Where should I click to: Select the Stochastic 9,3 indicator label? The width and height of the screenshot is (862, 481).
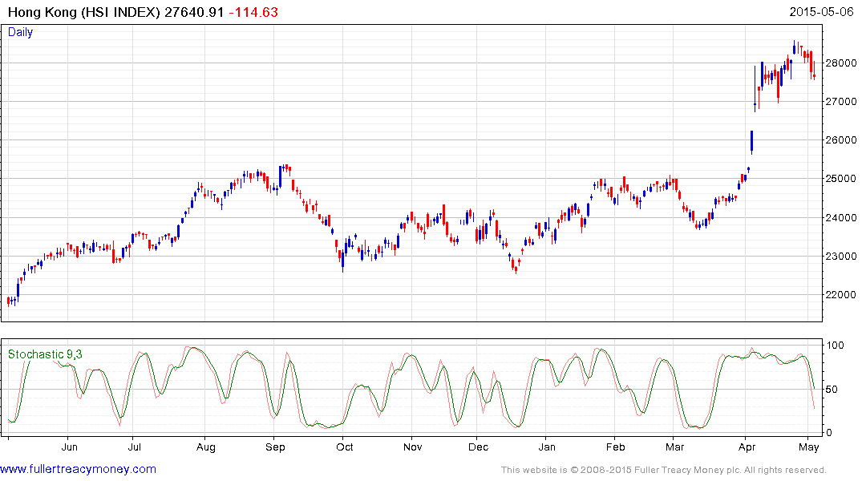coord(45,354)
